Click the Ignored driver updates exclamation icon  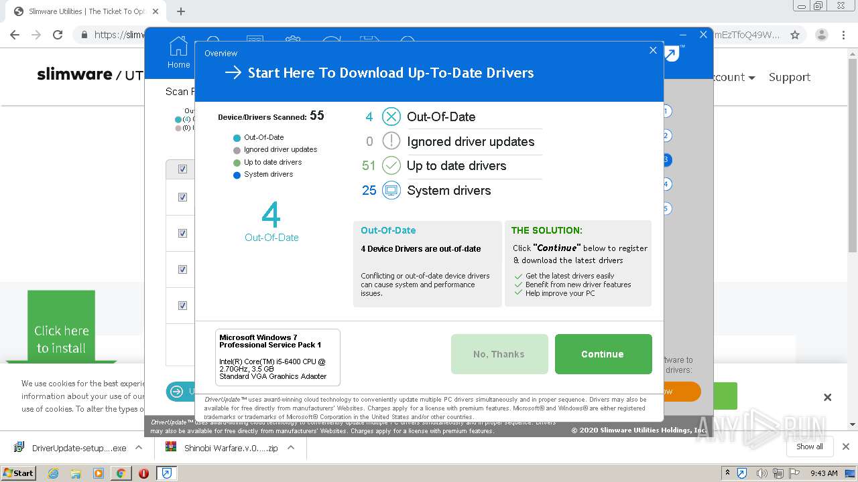(391, 141)
